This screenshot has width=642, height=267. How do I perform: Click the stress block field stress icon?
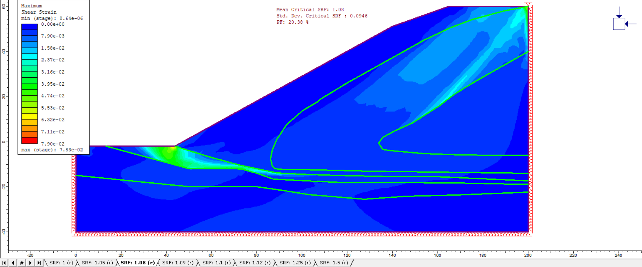[624, 19]
